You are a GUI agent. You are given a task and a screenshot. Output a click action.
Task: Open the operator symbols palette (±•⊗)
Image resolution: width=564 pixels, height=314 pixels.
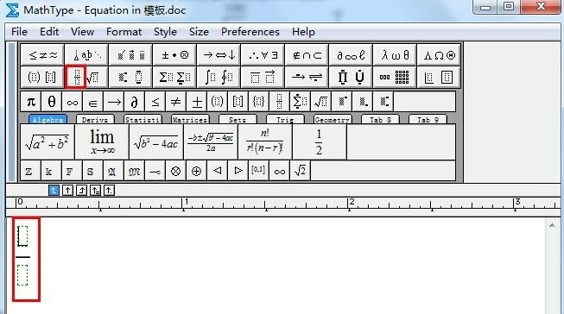(174, 55)
